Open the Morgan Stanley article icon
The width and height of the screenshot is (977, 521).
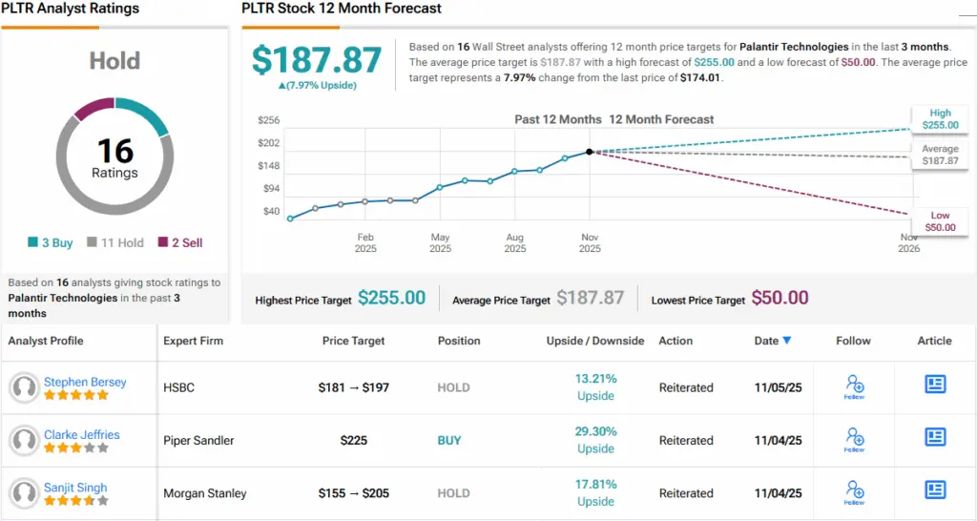pyautogui.click(x=935, y=490)
